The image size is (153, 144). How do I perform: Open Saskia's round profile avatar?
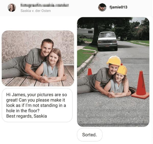(12, 8)
